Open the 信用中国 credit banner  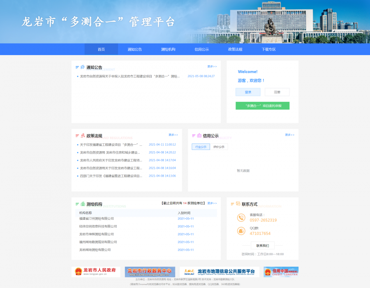coord(281,272)
